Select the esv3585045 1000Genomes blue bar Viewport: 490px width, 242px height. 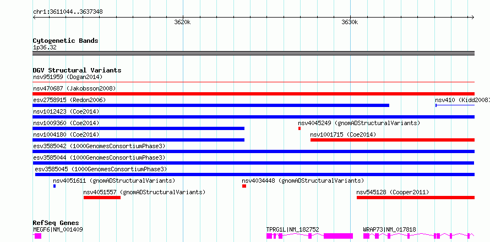click(x=255, y=175)
